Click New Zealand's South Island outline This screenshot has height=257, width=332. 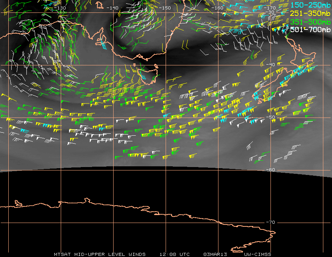[x=270, y=86]
